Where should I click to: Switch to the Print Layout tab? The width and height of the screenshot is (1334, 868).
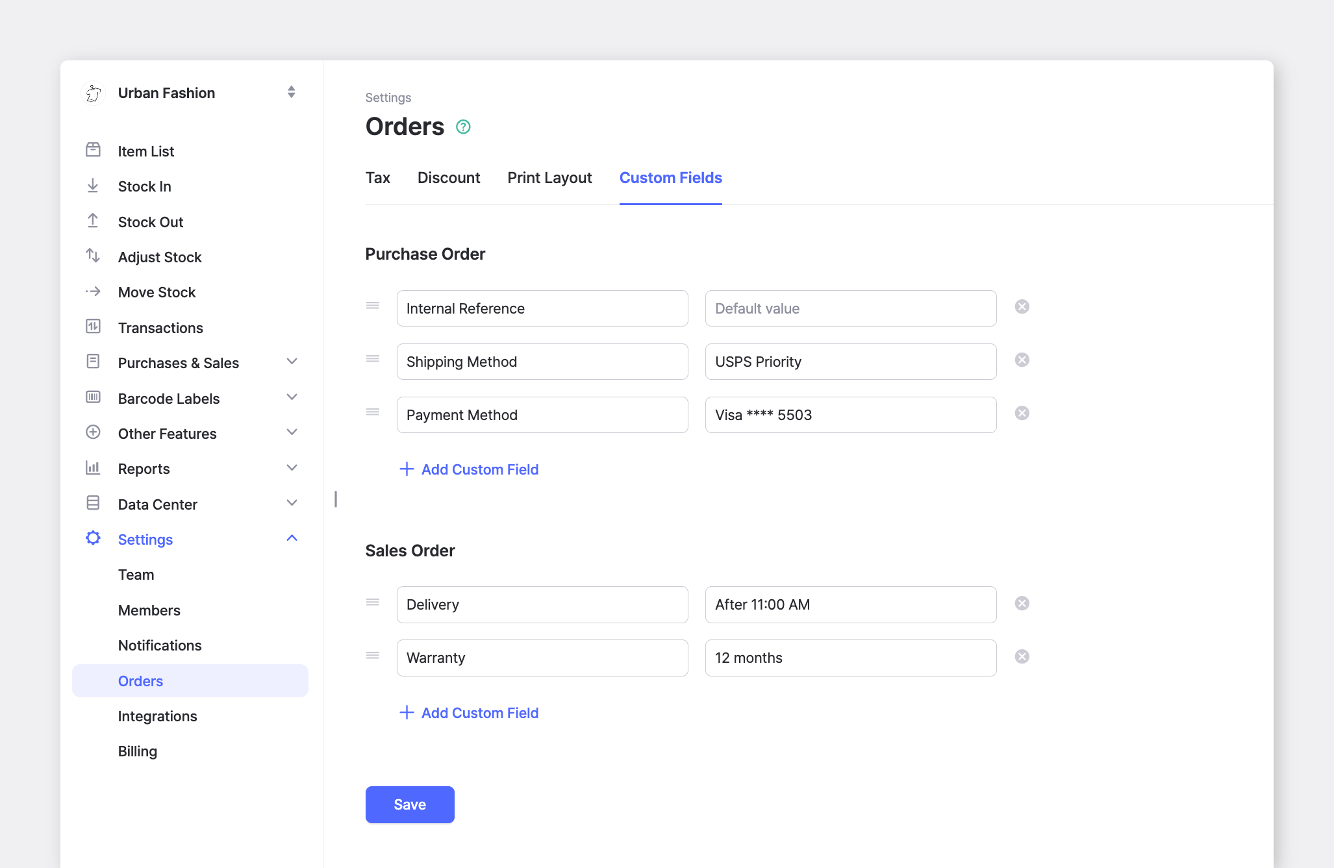pos(549,178)
